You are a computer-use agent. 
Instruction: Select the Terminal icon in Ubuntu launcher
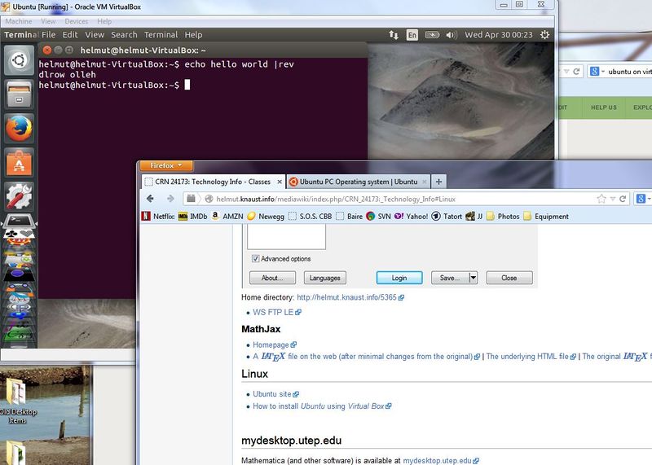[x=19, y=220]
